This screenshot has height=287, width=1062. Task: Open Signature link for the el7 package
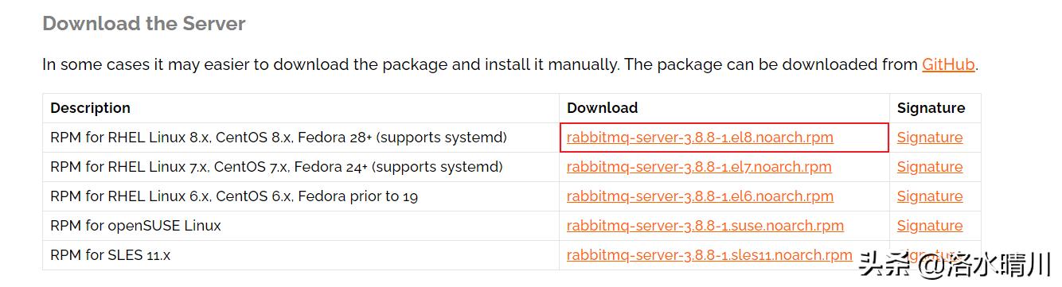coord(930,167)
